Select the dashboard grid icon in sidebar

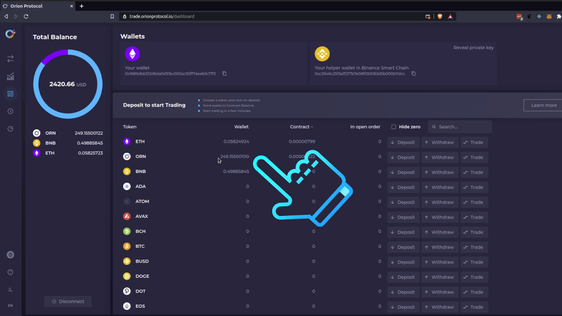click(11, 94)
